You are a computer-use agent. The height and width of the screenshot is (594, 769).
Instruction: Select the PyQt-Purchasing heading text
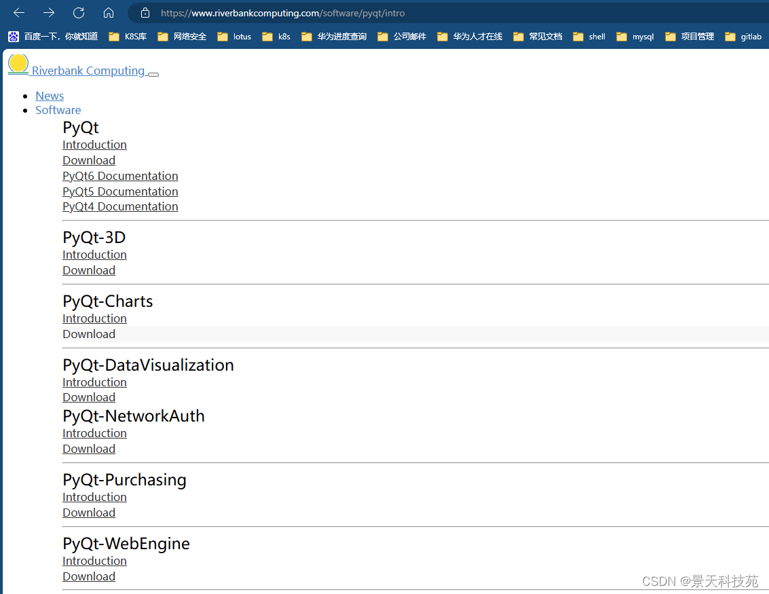point(125,480)
